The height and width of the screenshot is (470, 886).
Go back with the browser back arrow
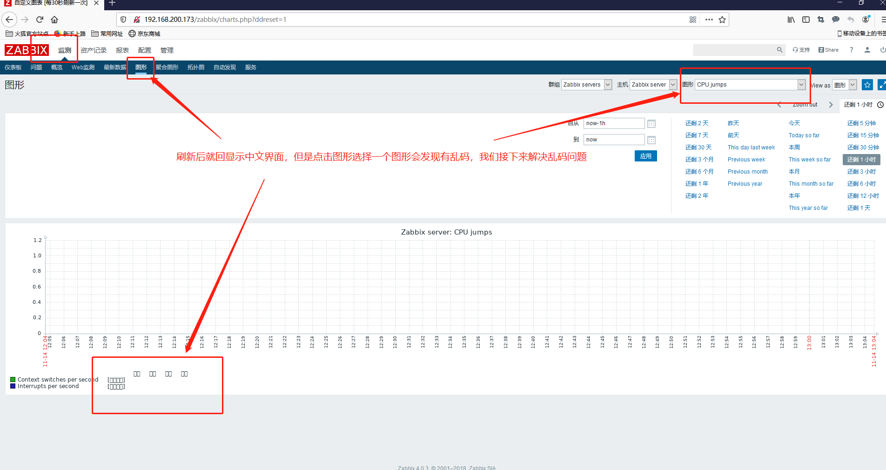click(x=9, y=20)
